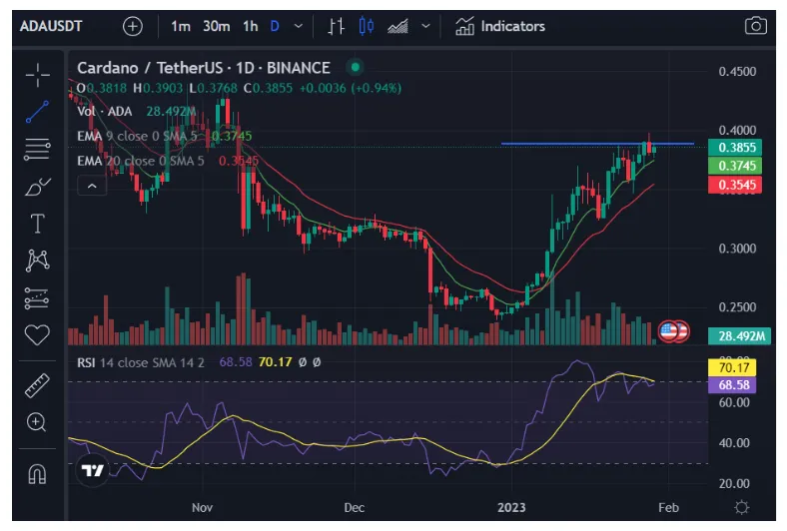Select the Ruler measure tool
The height and width of the screenshot is (531, 787).
[x=38, y=385]
